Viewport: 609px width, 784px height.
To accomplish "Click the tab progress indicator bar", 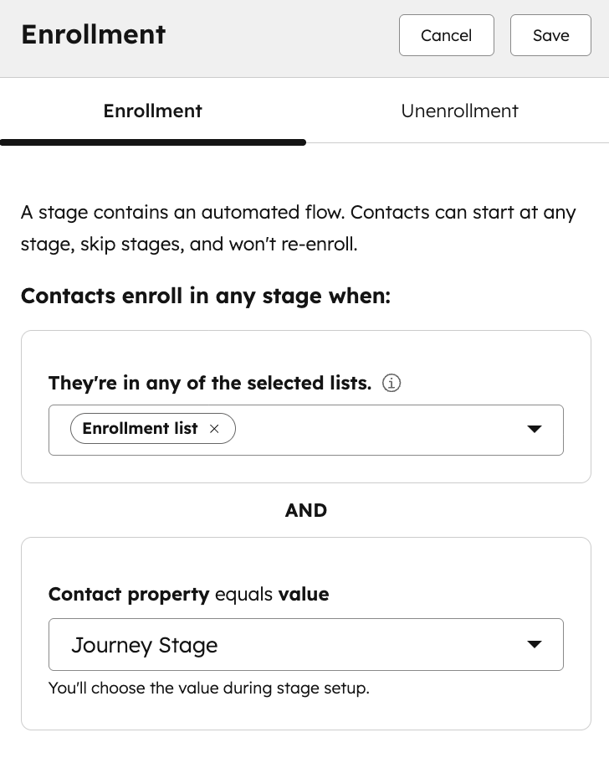I will (x=153, y=142).
